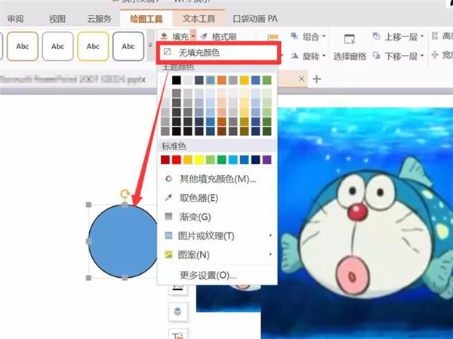The width and height of the screenshot is (453, 339).
Task: Open the Rotate dropdown
Action: [324, 55]
